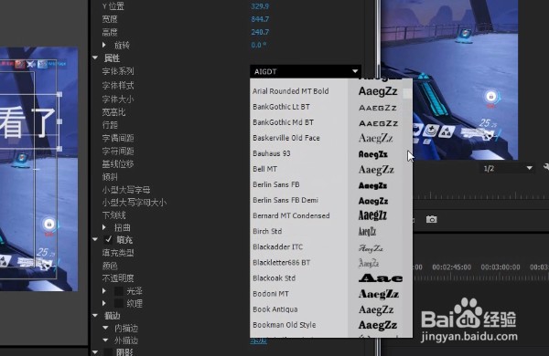Click the 宽高比 aspect label
Viewport: 549px width, 356px height.
(x=113, y=112)
